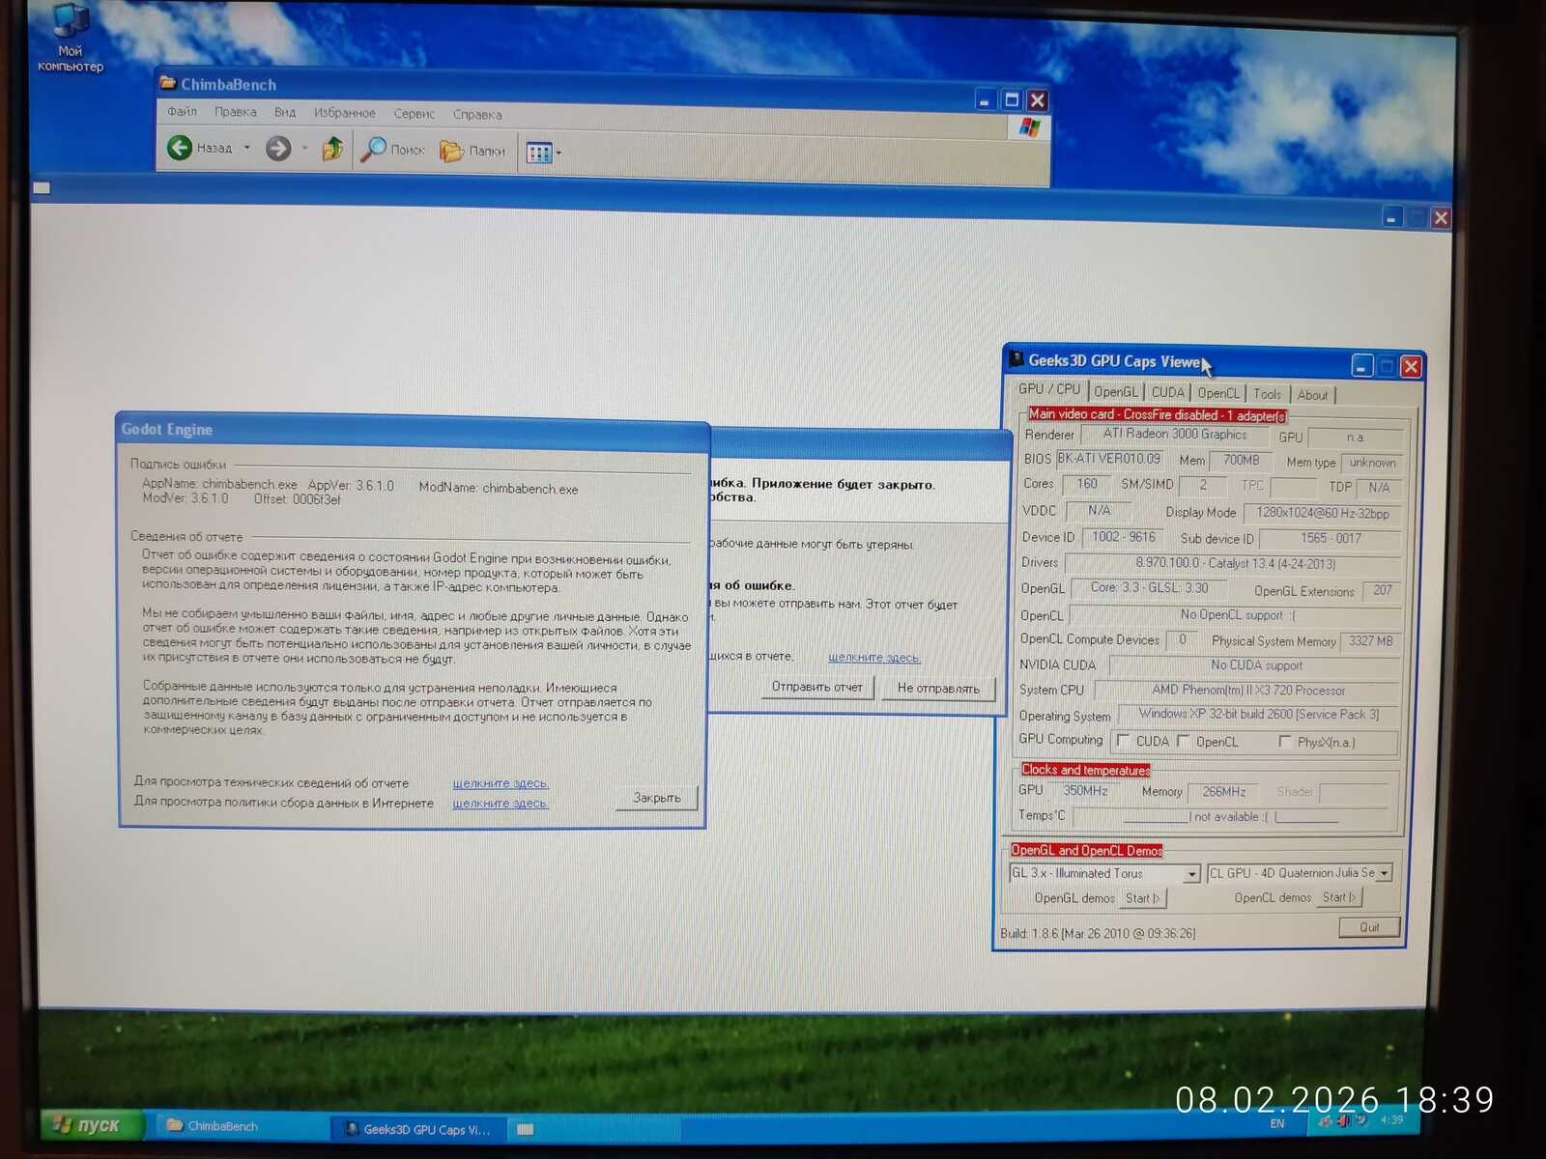
Task: Switch to the CUDA tab
Action: point(1167,392)
